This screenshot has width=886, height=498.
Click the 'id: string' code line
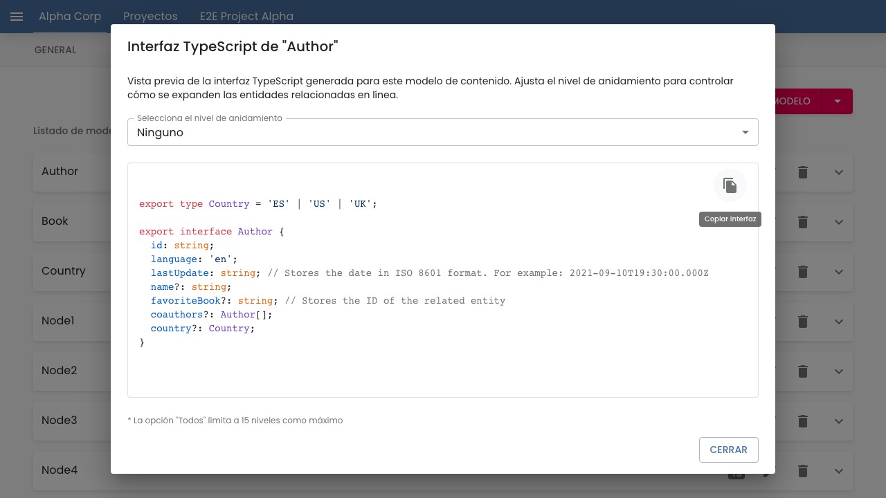click(x=183, y=246)
